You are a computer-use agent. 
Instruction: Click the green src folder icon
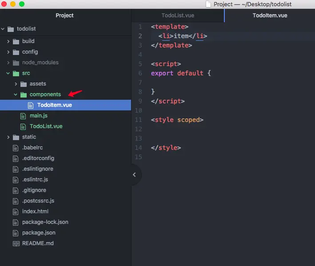[16, 73]
